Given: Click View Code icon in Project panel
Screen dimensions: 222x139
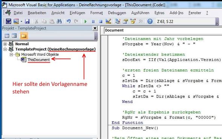Looking at the screenshot, I should click(x=7, y=36).
